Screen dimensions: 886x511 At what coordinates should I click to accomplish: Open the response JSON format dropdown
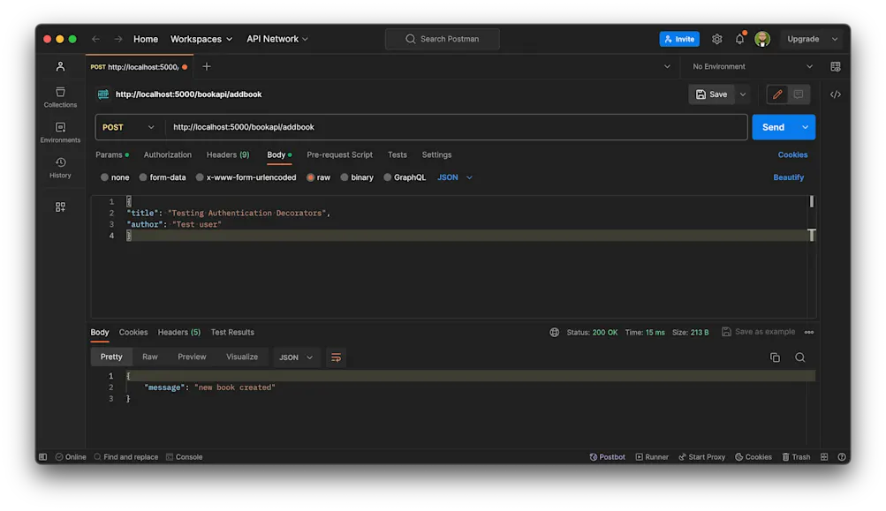tap(296, 357)
